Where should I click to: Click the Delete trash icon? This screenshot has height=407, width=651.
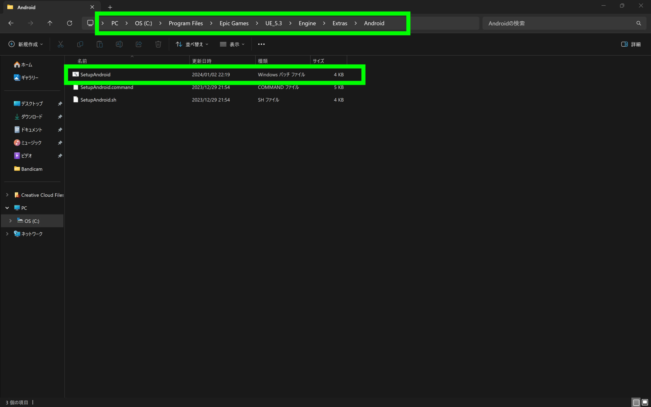tap(158, 44)
